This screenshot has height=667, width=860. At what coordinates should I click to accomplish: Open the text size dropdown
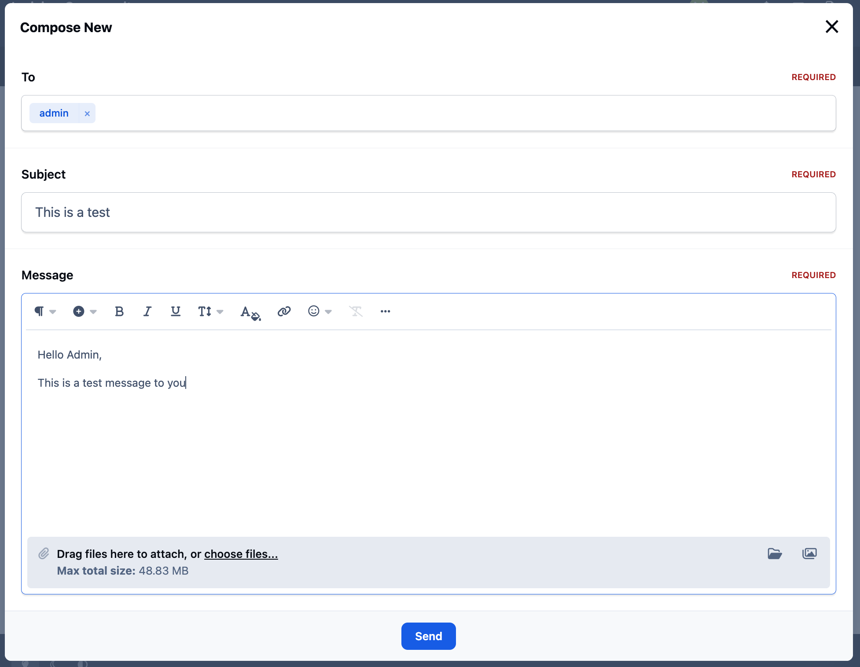click(x=210, y=312)
